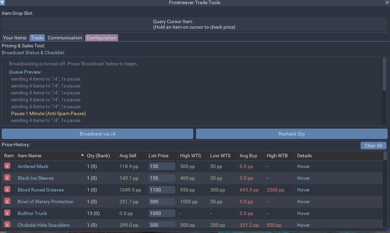Switch to the Your Items tab
This screenshot has width=390, height=233.
(15, 38)
